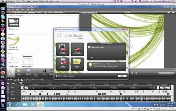The height and width of the screenshot is (111, 176).
Task: Open the Library tab icon
Action: point(19,72)
